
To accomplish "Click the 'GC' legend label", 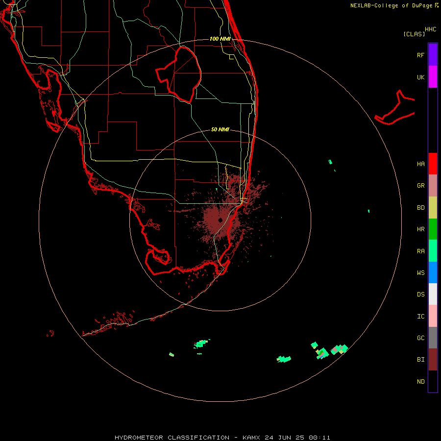I will (420, 338).
